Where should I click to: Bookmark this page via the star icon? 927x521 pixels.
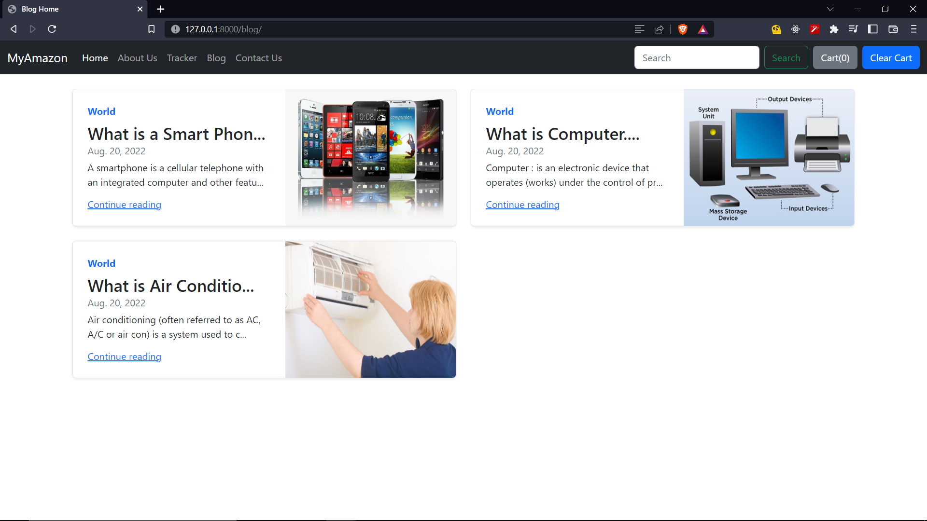[x=151, y=29]
